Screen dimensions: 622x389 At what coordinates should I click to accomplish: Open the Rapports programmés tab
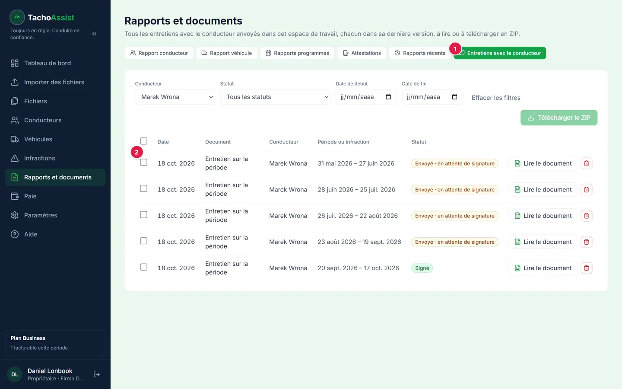click(297, 53)
